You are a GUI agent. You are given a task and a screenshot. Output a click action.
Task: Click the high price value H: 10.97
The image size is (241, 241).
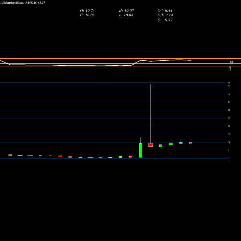[x=126, y=11]
